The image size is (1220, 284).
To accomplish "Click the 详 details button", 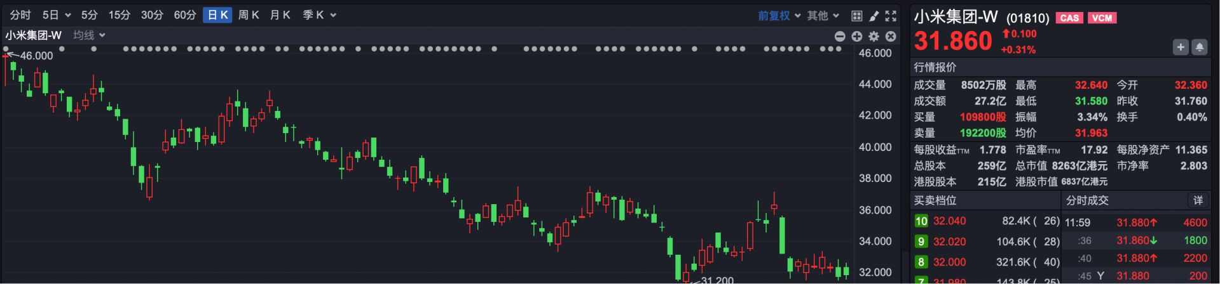I will [x=1198, y=200].
